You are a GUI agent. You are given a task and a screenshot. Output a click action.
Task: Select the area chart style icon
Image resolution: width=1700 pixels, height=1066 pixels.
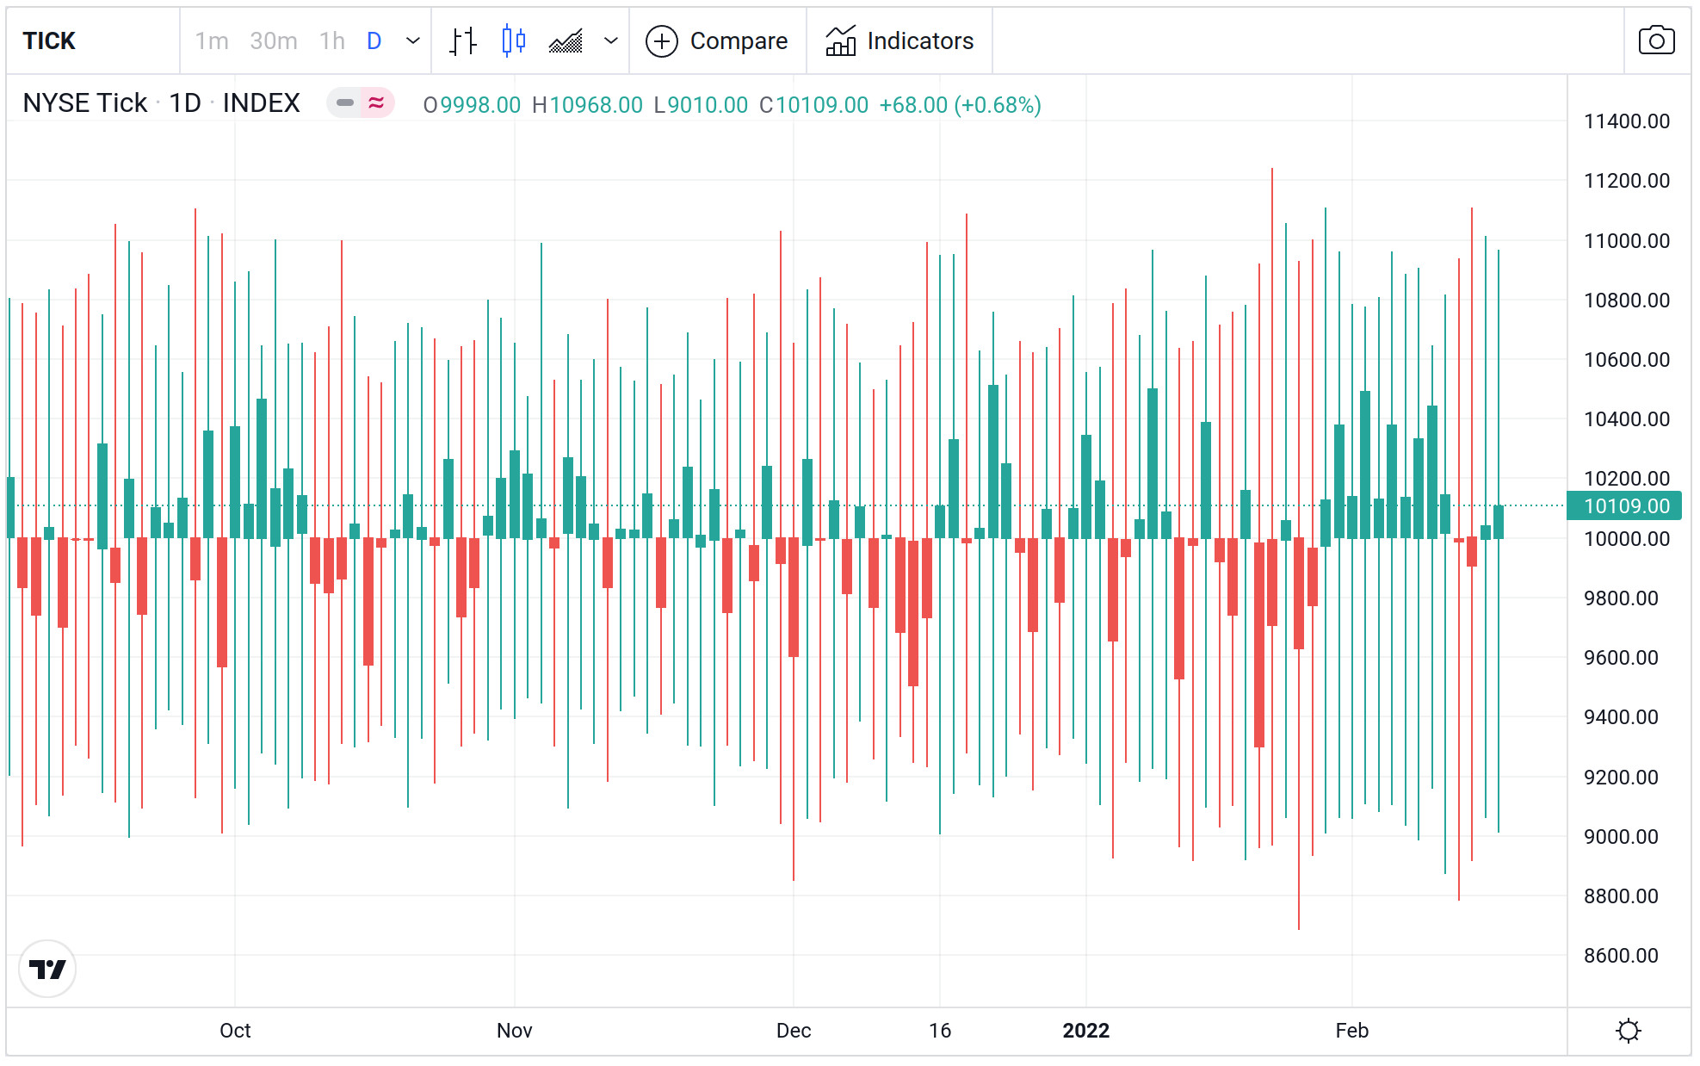[x=566, y=40]
